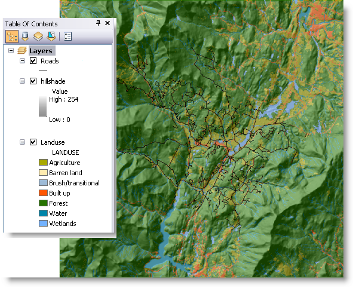The image size is (353, 287).
Task: Click the Built up color swatch
Action: click(43, 193)
